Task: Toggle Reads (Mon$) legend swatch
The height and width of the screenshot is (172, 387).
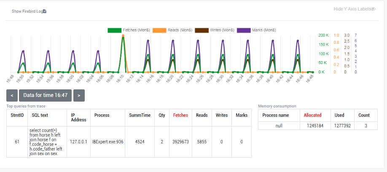Action: (159, 30)
